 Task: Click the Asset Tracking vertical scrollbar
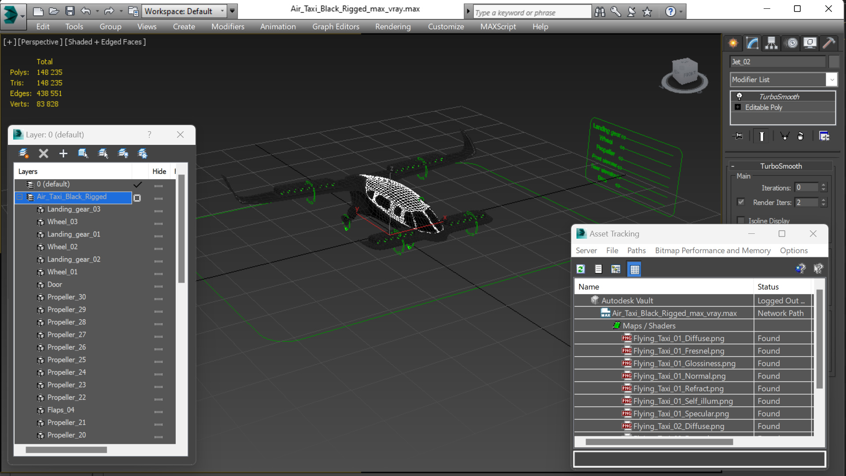click(820, 339)
